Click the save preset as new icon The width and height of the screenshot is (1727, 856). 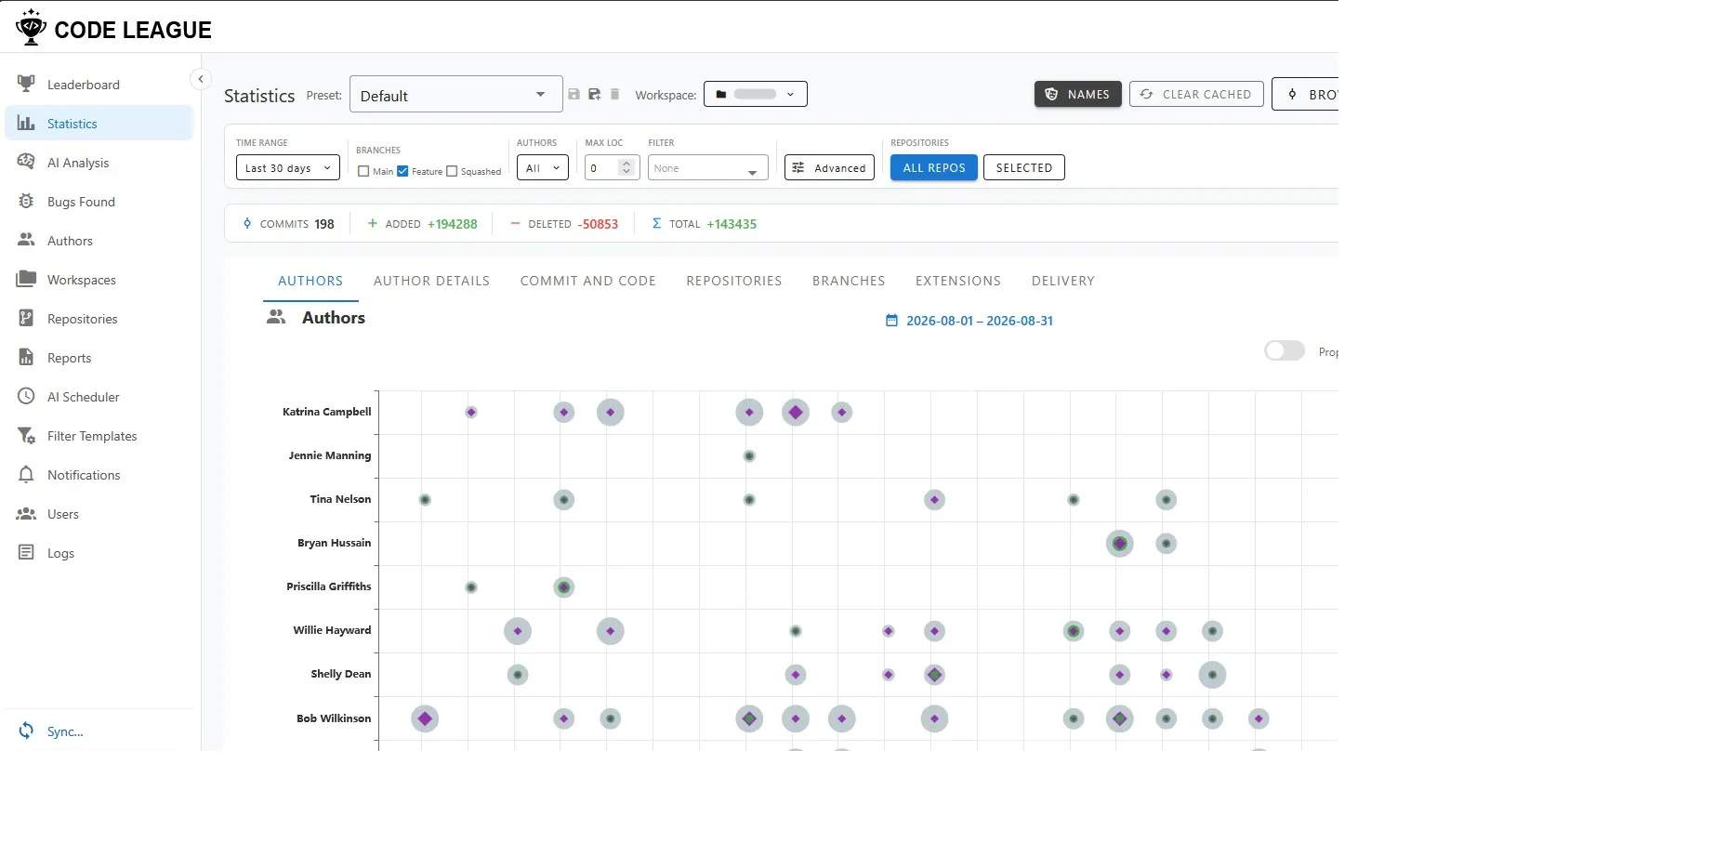[594, 95]
